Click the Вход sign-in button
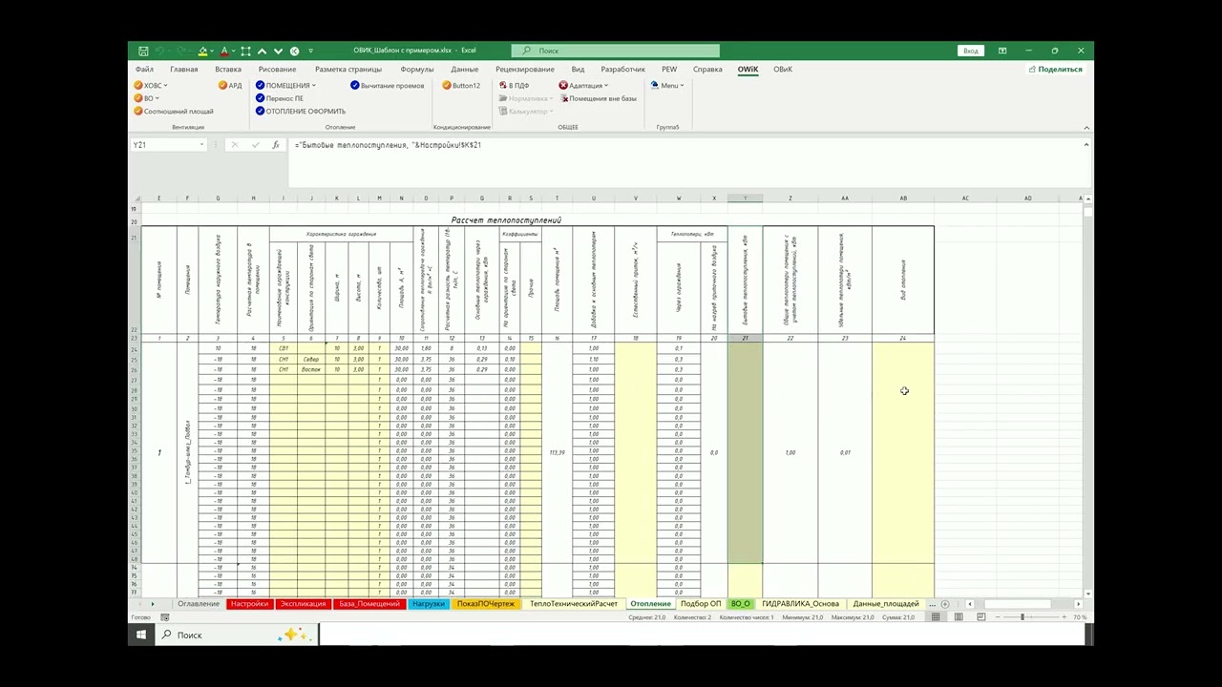The width and height of the screenshot is (1222, 687). 971,51
